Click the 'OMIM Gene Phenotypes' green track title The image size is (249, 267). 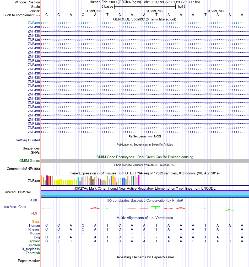click(x=145, y=157)
